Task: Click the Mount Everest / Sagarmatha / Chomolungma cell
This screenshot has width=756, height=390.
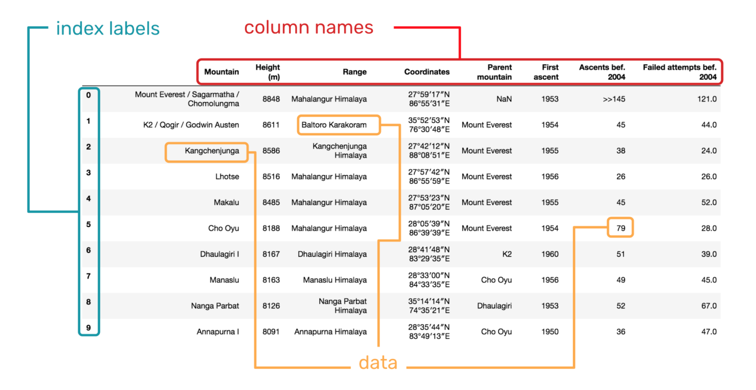Action: point(187,99)
